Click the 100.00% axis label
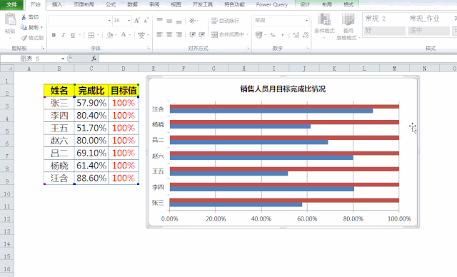This screenshot has width=457, height=277. click(x=399, y=218)
